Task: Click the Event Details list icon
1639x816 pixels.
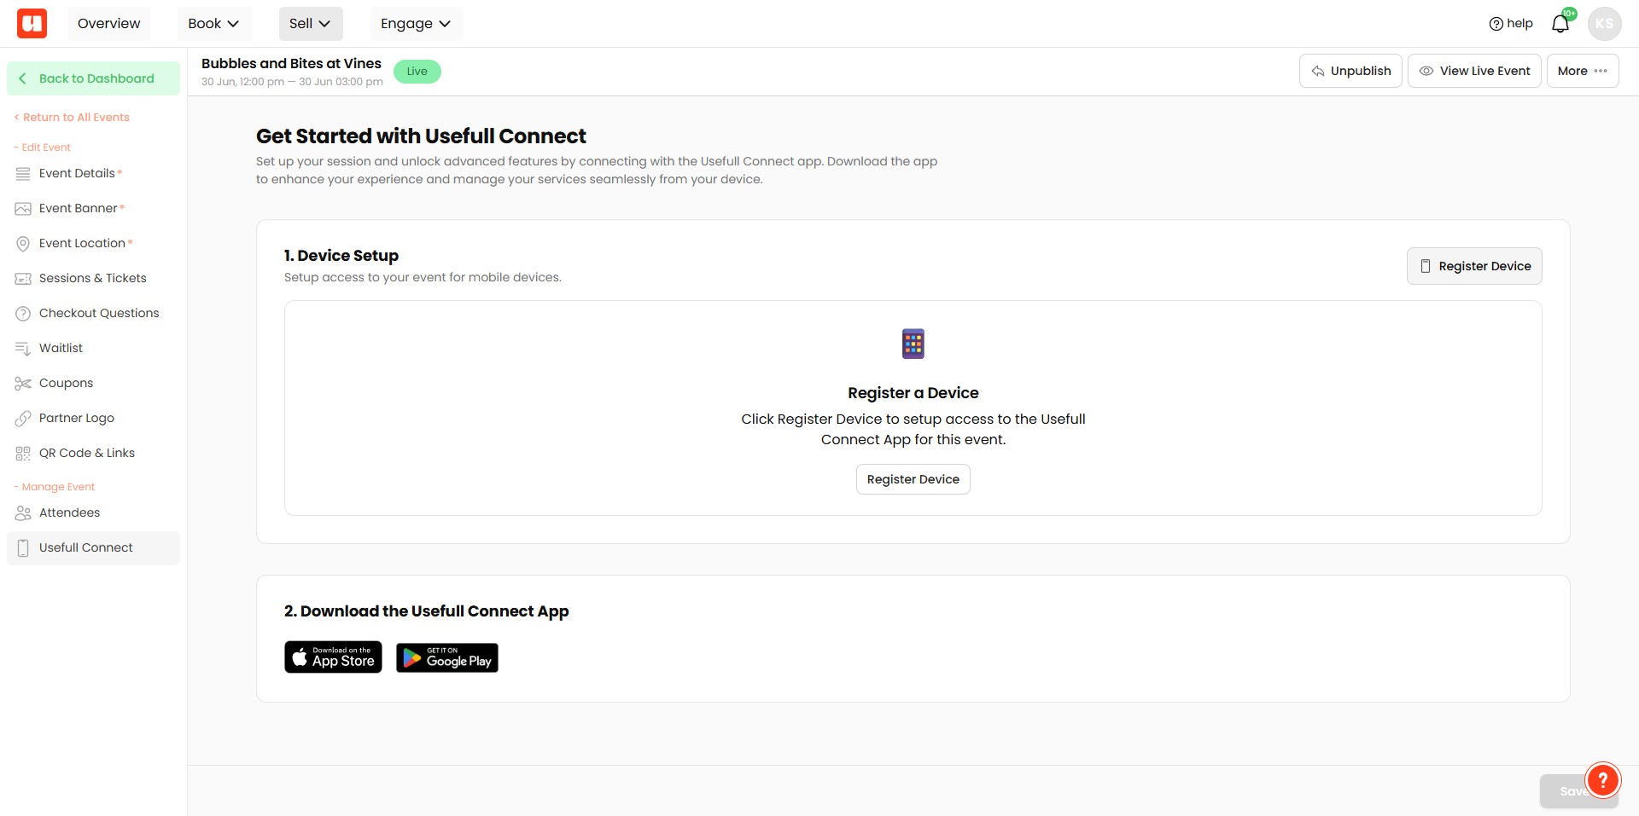Action: (x=23, y=174)
